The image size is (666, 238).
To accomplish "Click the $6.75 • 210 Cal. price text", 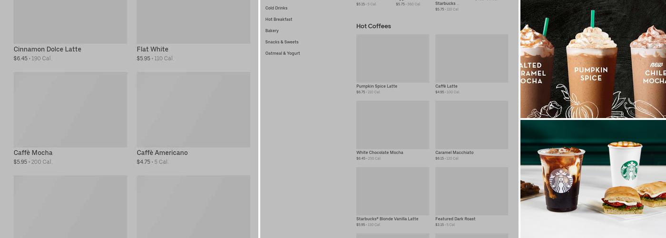I will pyautogui.click(x=368, y=92).
